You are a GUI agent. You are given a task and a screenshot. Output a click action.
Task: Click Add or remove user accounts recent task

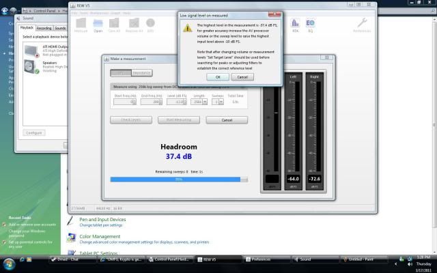(x=32, y=225)
